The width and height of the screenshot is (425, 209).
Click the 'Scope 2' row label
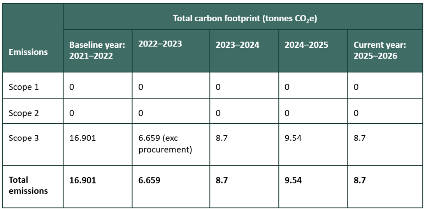(24, 113)
